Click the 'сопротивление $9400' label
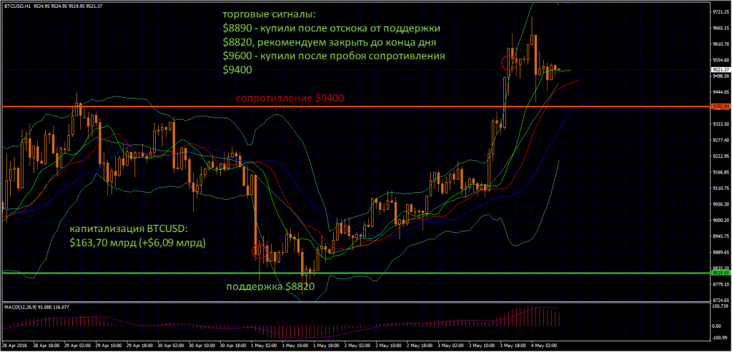This screenshot has height=352, width=732. (x=290, y=99)
